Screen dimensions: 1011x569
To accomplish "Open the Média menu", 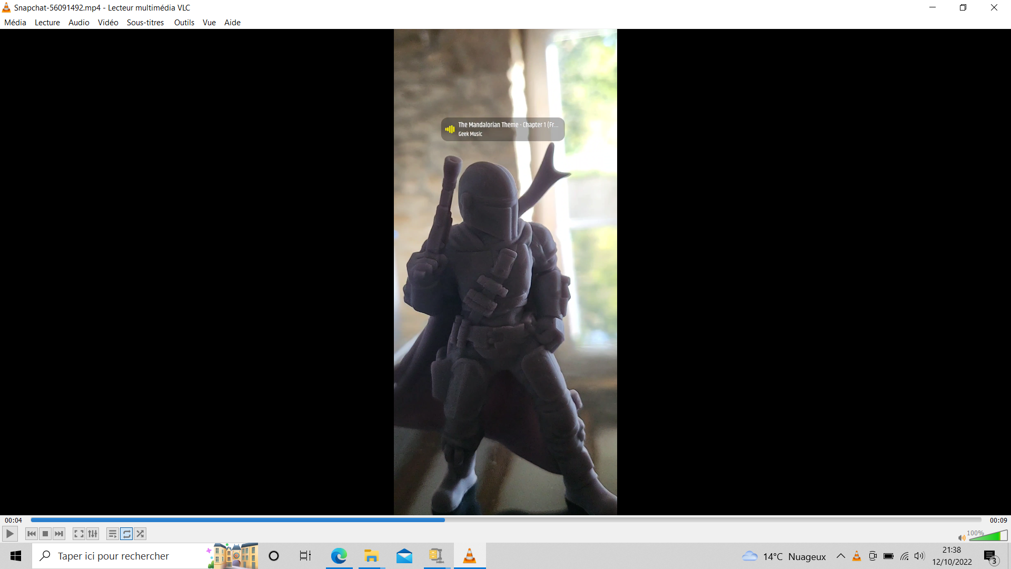I will (x=15, y=22).
